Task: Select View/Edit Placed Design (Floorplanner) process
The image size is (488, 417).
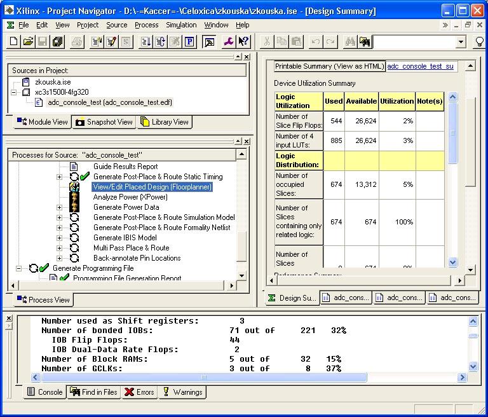Action: (x=152, y=187)
